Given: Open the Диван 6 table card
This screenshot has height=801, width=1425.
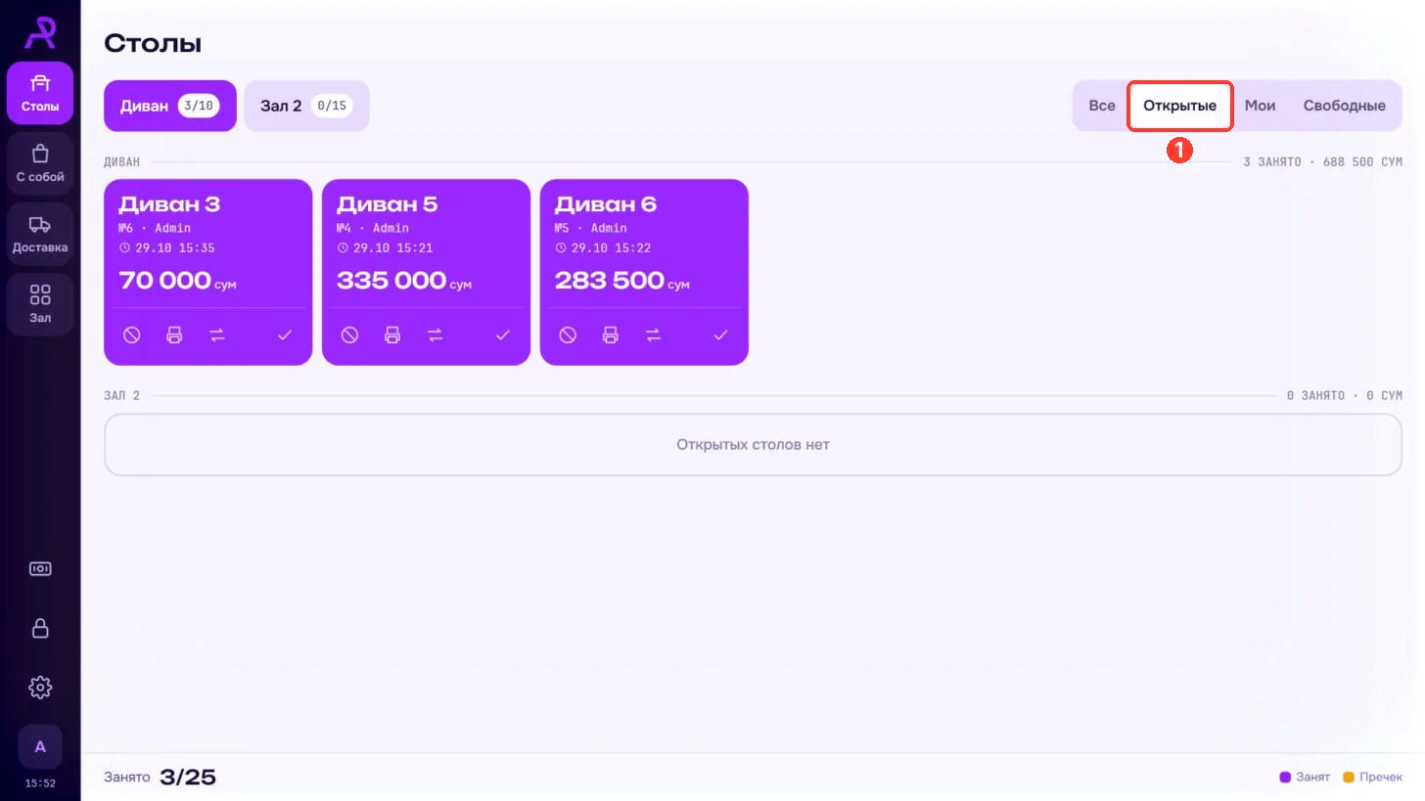Looking at the screenshot, I should pyautogui.click(x=644, y=272).
